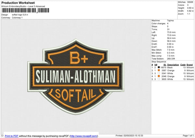Click the 'Stop Sequence:' heading
The width and height of the screenshot is (195, 138).
[x=159, y=62]
